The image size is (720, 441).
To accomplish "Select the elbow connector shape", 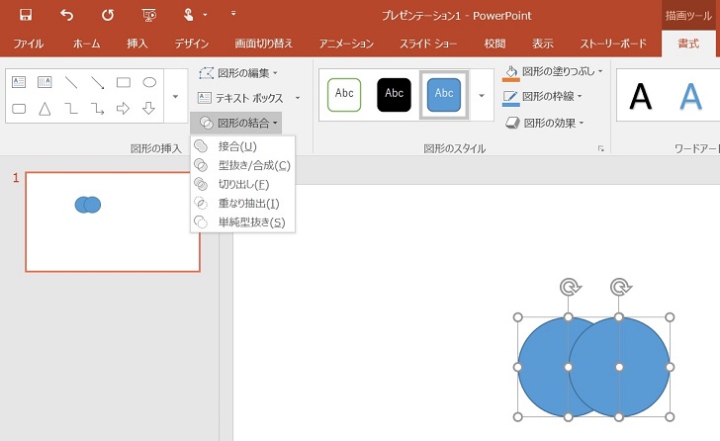I will (71, 109).
